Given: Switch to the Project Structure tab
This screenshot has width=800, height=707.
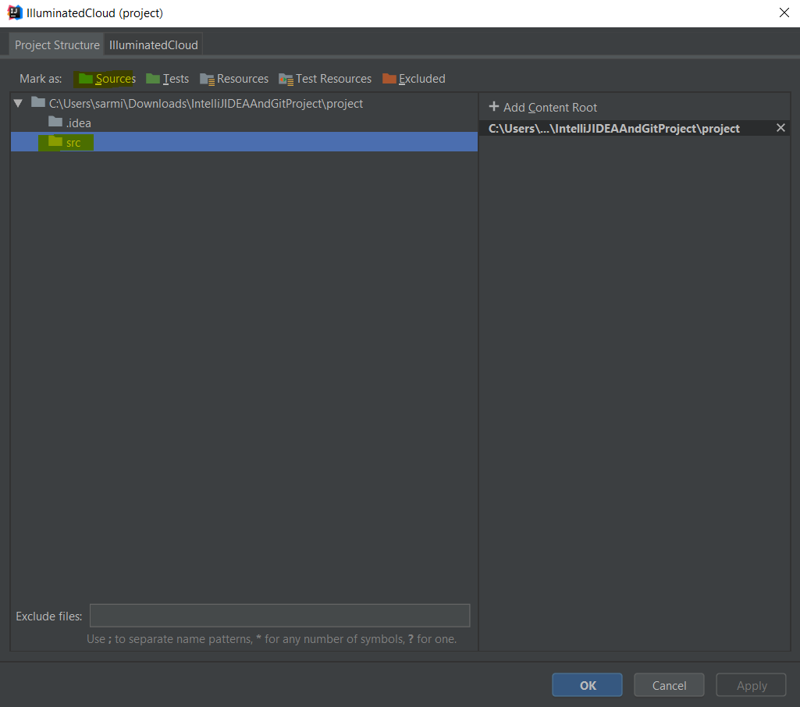Looking at the screenshot, I should point(57,44).
